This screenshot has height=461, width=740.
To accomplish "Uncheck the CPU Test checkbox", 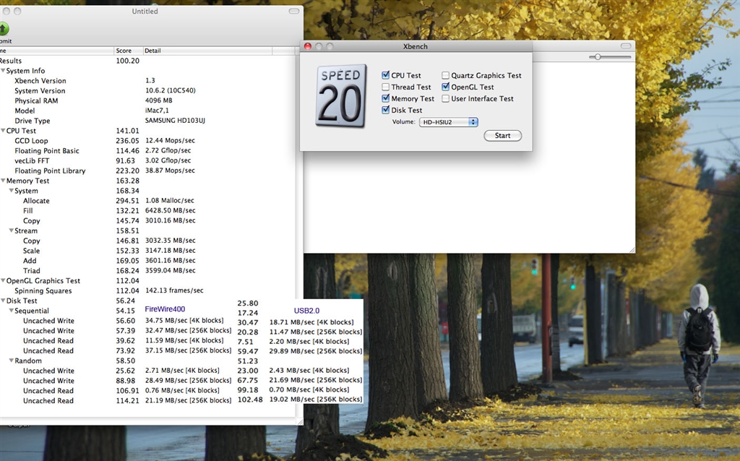I will tap(386, 75).
